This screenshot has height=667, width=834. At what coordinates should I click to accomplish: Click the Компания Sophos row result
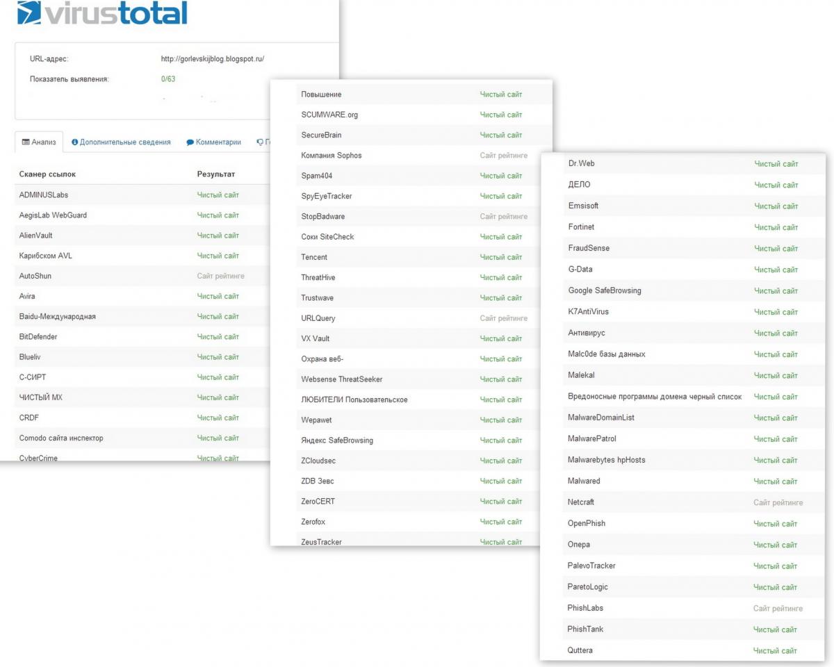click(x=503, y=156)
